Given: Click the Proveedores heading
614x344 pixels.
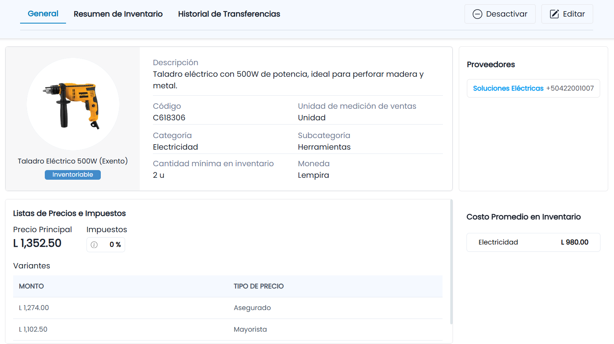Looking at the screenshot, I should pyautogui.click(x=491, y=64).
